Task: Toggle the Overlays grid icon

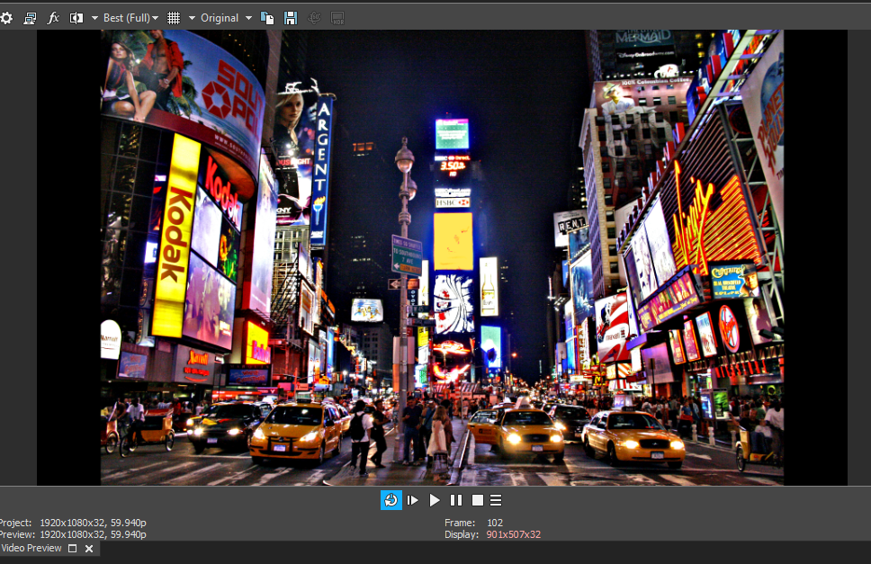Action: coord(174,18)
